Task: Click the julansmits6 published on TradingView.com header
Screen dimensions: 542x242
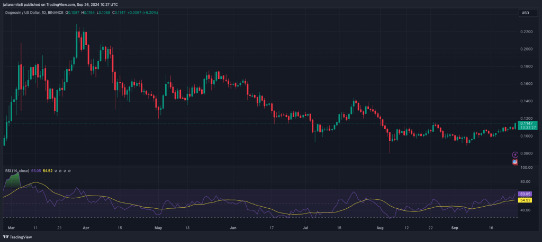Action: pos(60,4)
